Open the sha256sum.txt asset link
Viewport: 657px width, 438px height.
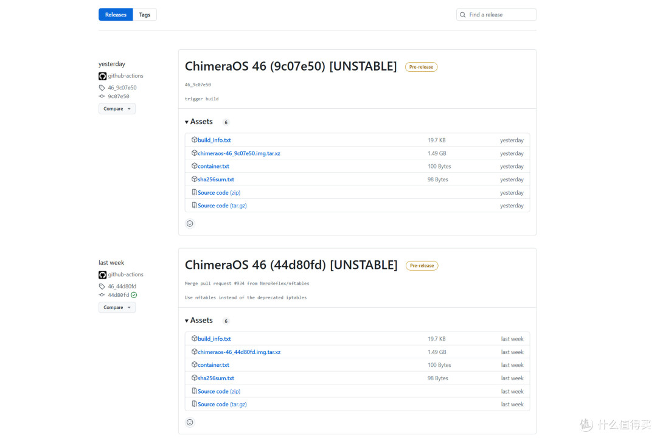(x=215, y=179)
